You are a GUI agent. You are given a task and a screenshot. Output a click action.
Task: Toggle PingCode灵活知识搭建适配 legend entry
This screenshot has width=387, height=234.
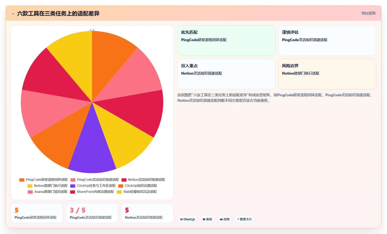tap(95, 180)
